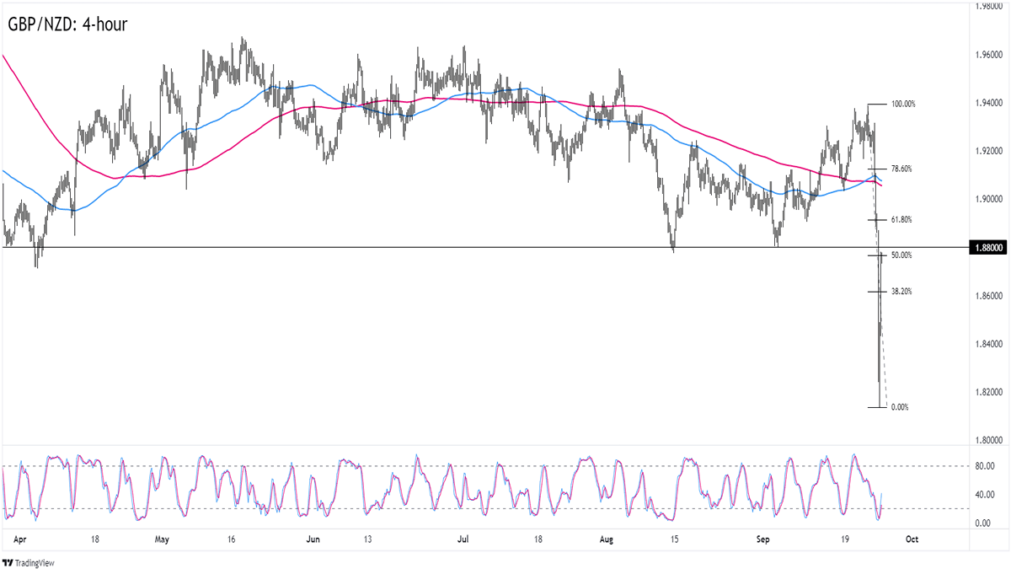The image size is (1011, 569).
Task: Click the 1.80000 price axis value
Action: 988,440
